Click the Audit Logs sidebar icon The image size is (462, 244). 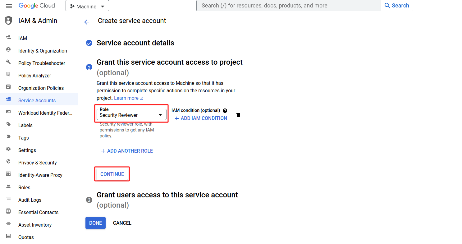tap(8, 200)
